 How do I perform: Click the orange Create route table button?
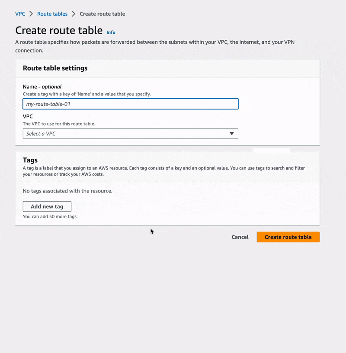[x=288, y=237]
